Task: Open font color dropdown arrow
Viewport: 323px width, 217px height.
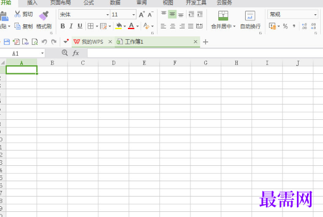Action: point(138,26)
